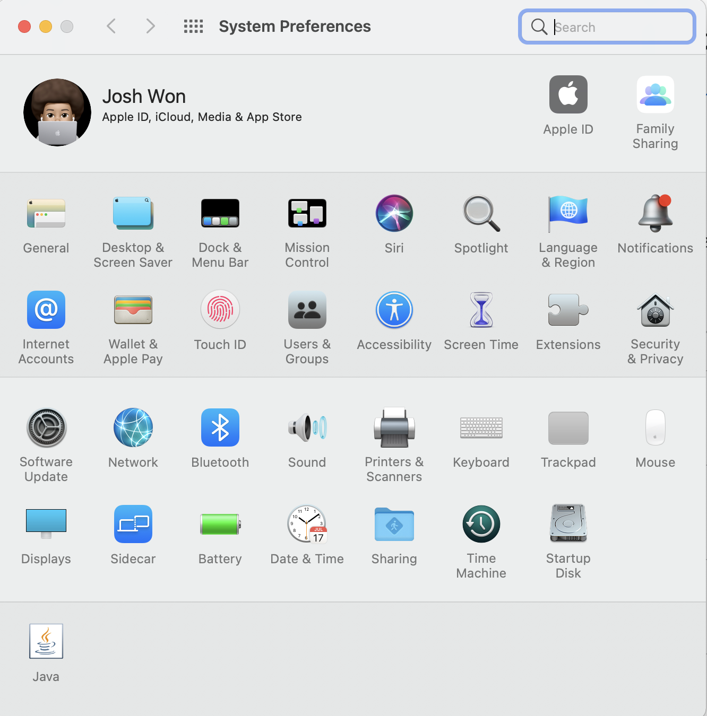Open Internet Accounts pane
707x716 pixels.
pos(46,310)
